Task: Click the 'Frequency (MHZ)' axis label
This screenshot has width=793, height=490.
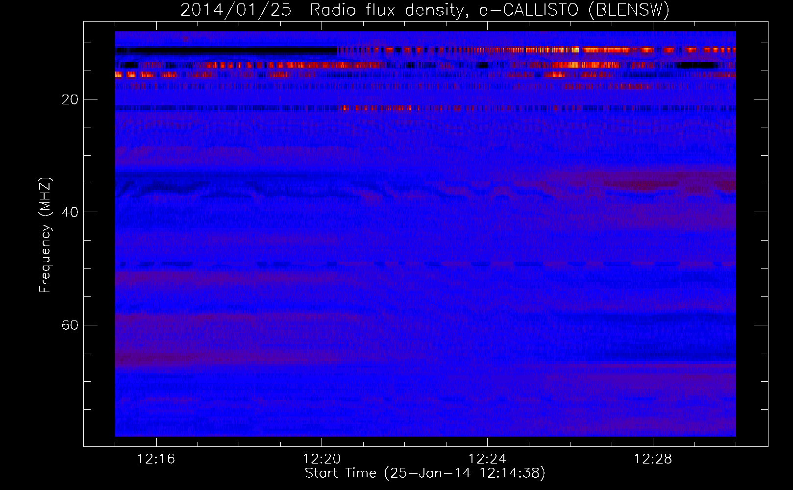Action: click(45, 235)
